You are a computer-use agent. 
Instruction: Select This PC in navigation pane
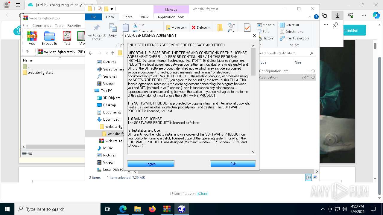(103, 91)
